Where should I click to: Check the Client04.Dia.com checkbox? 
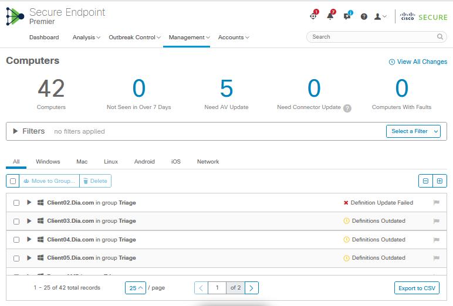click(x=16, y=240)
